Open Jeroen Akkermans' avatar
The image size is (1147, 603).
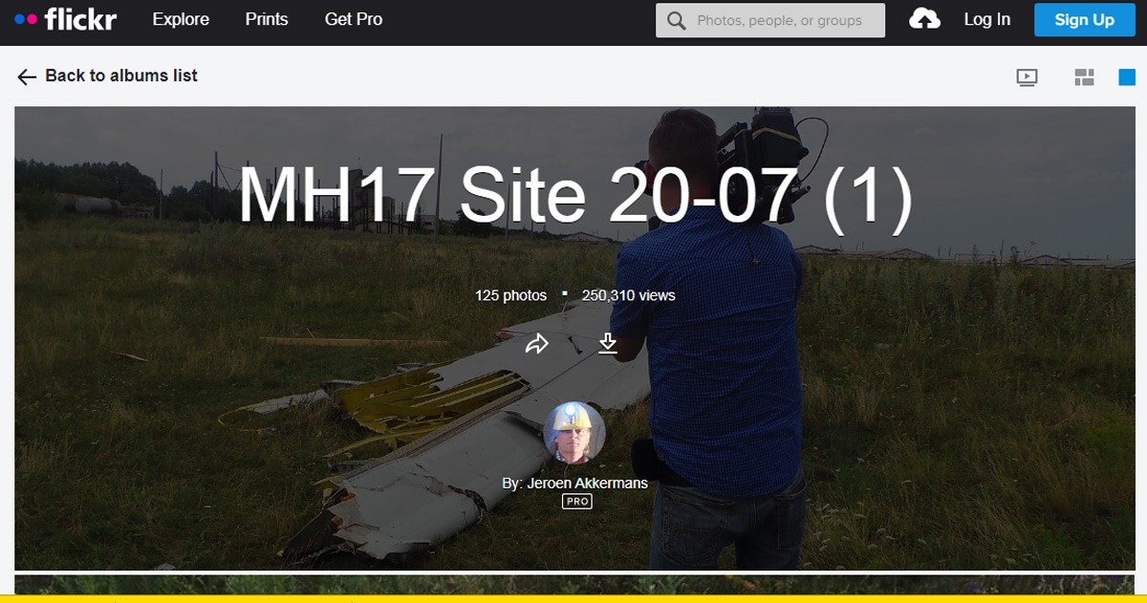point(574,433)
